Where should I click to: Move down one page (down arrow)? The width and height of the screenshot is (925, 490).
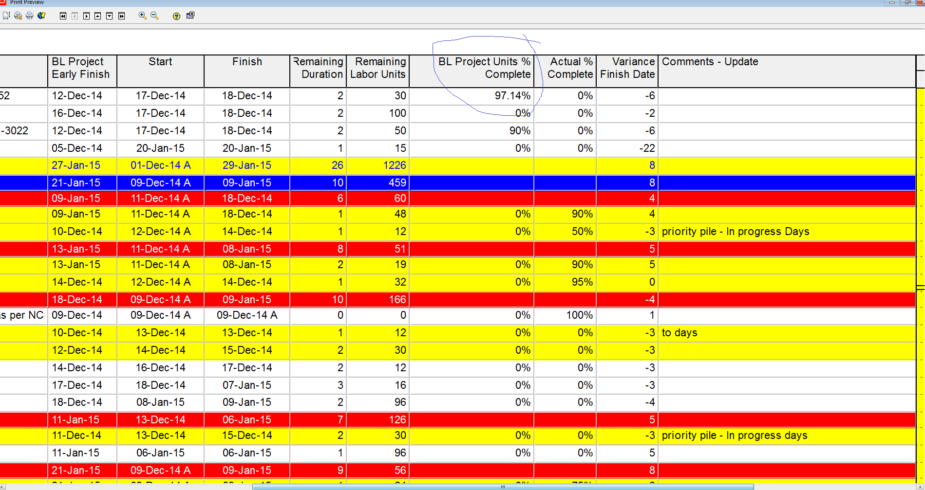(x=110, y=16)
